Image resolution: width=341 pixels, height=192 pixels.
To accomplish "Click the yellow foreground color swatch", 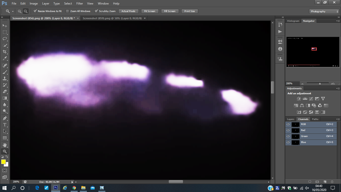I will coord(3,162).
